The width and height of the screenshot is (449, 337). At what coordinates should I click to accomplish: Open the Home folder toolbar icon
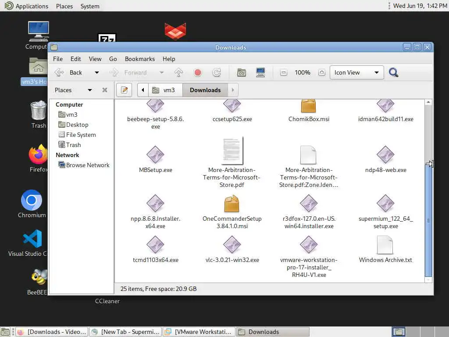(242, 72)
